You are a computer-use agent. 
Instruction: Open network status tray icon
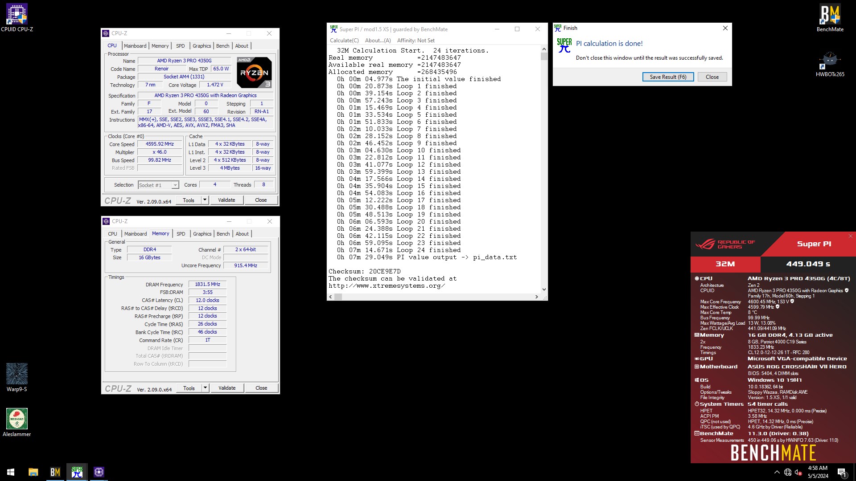(x=788, y=472)
